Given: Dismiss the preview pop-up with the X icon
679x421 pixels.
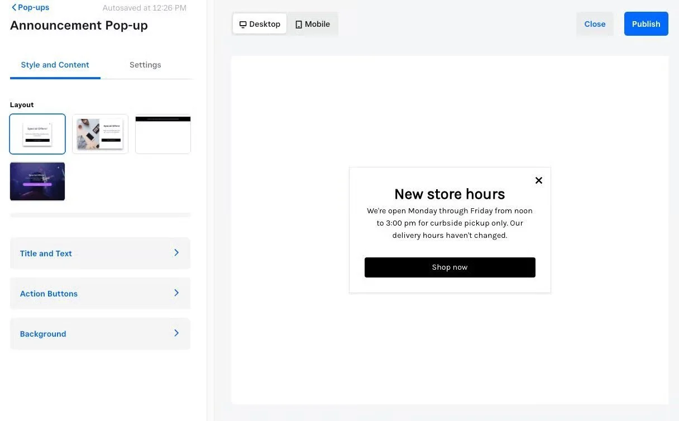Looking at the screenshot, I should 539,180.
